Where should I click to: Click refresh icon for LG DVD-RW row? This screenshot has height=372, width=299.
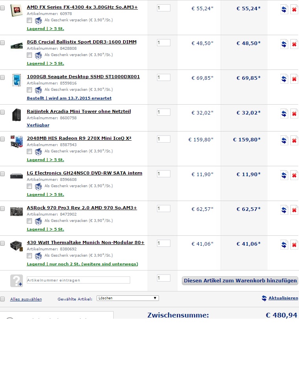[284, 175]
